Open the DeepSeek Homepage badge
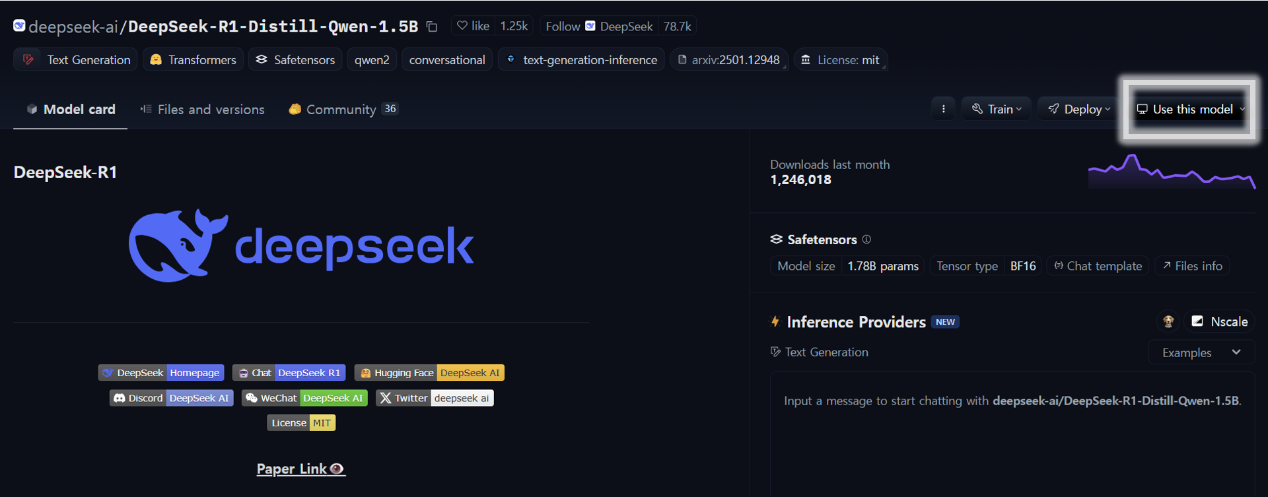The image size is (1268, 497). 161,372
